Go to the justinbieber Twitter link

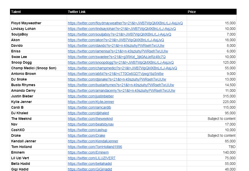pos(91,96)
